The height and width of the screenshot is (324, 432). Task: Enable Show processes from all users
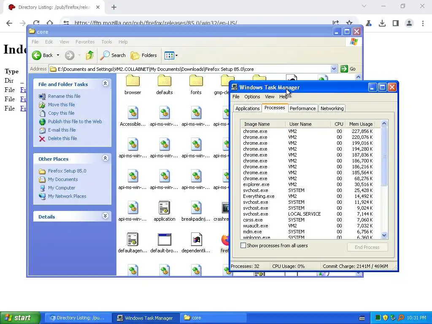click(x=243, y=246)
